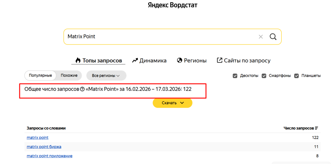
Task: Click the count 8 for matrix point приложение
Action: [x=317, y=156]
